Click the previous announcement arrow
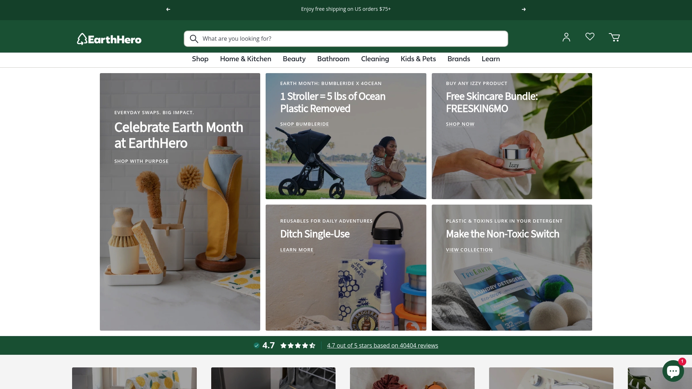 click(x=168, y=9)
